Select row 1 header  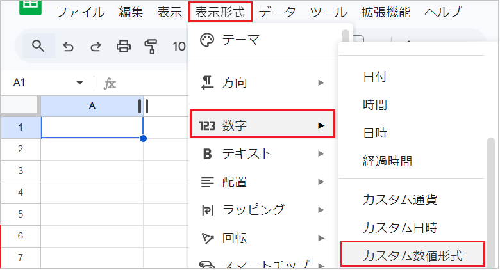click(21, 127)
